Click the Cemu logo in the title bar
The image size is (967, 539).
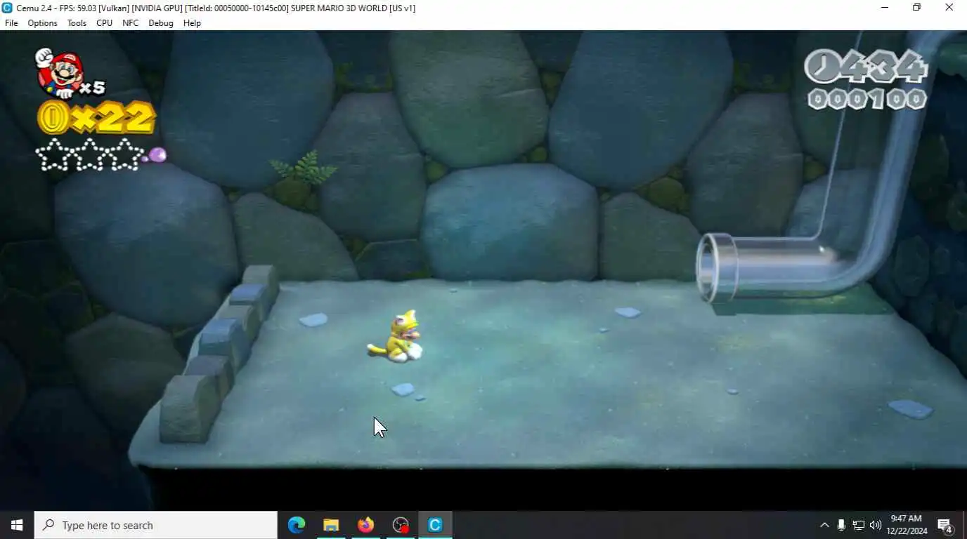[x=8, y=8]
